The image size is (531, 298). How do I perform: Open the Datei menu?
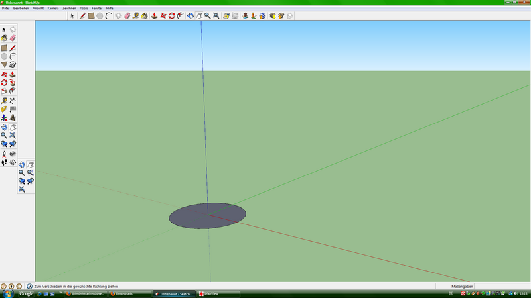tap(5, 8)
